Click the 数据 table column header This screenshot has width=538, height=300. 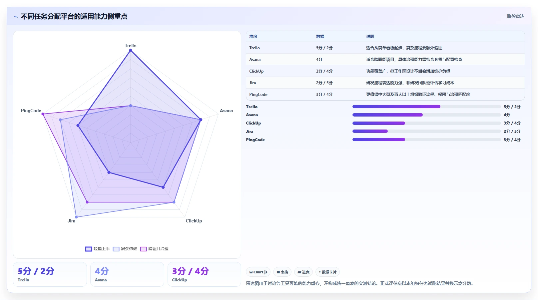coord(320,37)
